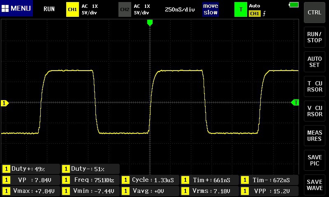Click the green T trigger box
The image size is (329, 197).
pos(241,9)
